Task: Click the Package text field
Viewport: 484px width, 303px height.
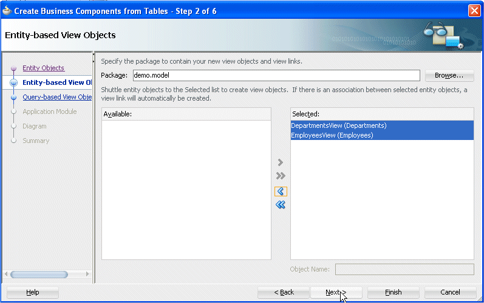Action: [x=276, y=75]
